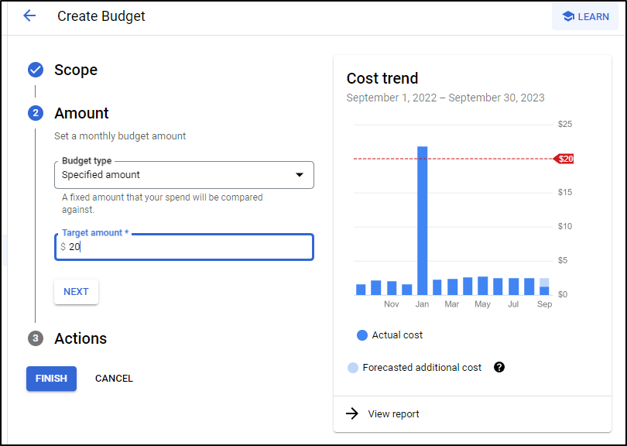Viewport: 627px width, 446px height.
Task: Click the tall January cost bar
Action: click(x=423, y=221)
